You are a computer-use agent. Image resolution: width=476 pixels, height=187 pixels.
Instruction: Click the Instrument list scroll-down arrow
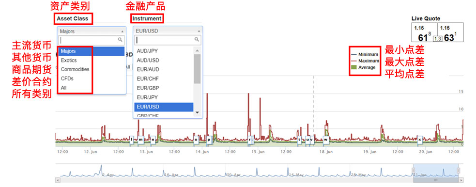197,112
